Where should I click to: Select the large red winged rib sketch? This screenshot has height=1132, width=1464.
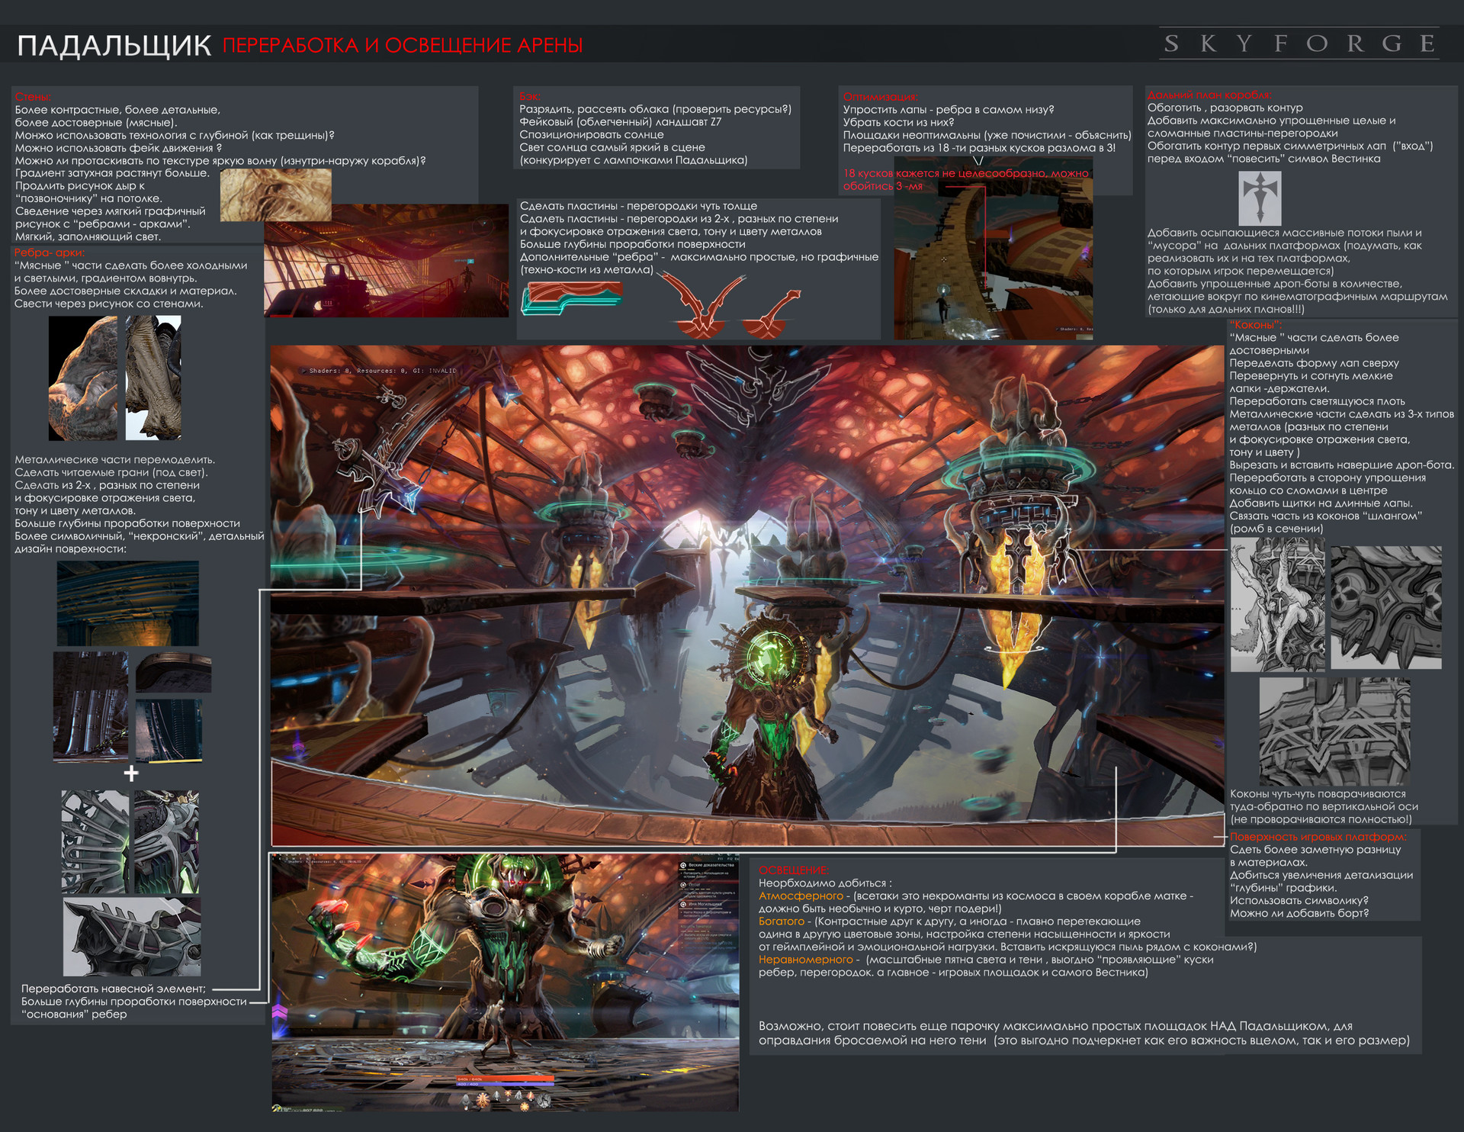tap(701, 305)
